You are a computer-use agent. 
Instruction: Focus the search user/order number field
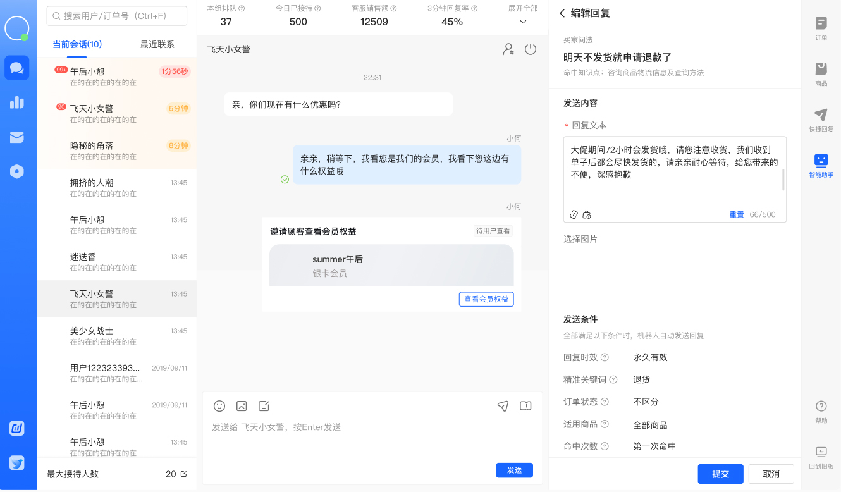[117, 16]
